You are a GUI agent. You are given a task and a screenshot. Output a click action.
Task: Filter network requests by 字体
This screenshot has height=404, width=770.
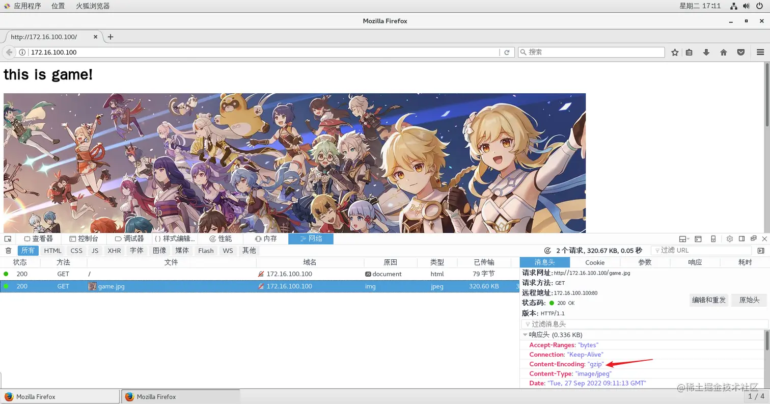pos(136,251)
